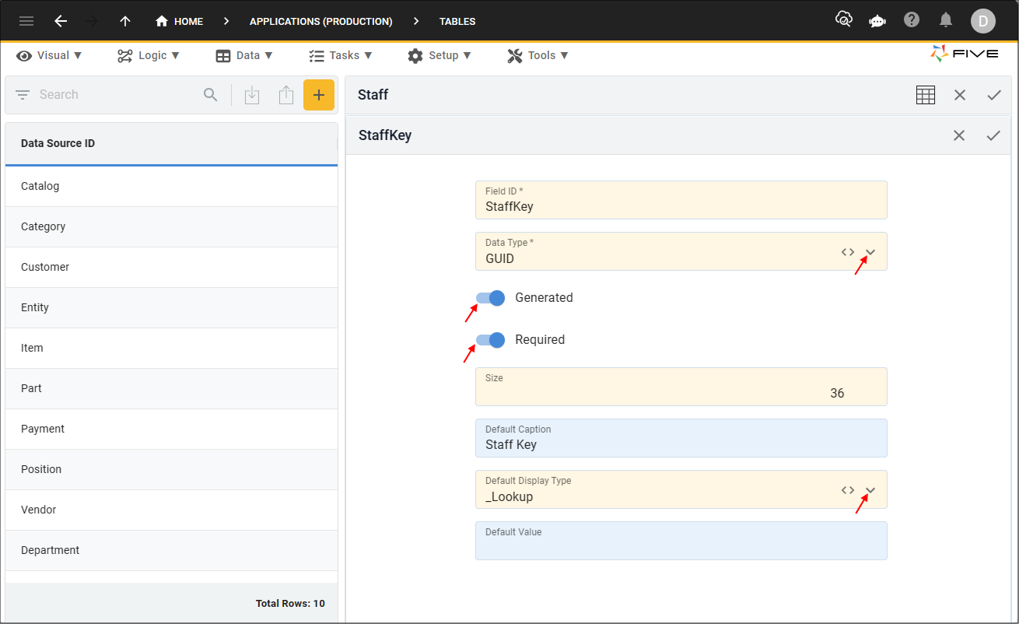
Task: Add a new table with the plus button
Action: (319, 95)
